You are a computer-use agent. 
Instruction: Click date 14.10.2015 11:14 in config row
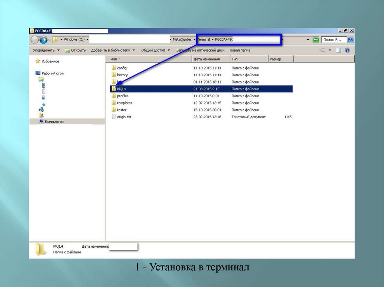point(207,68)
